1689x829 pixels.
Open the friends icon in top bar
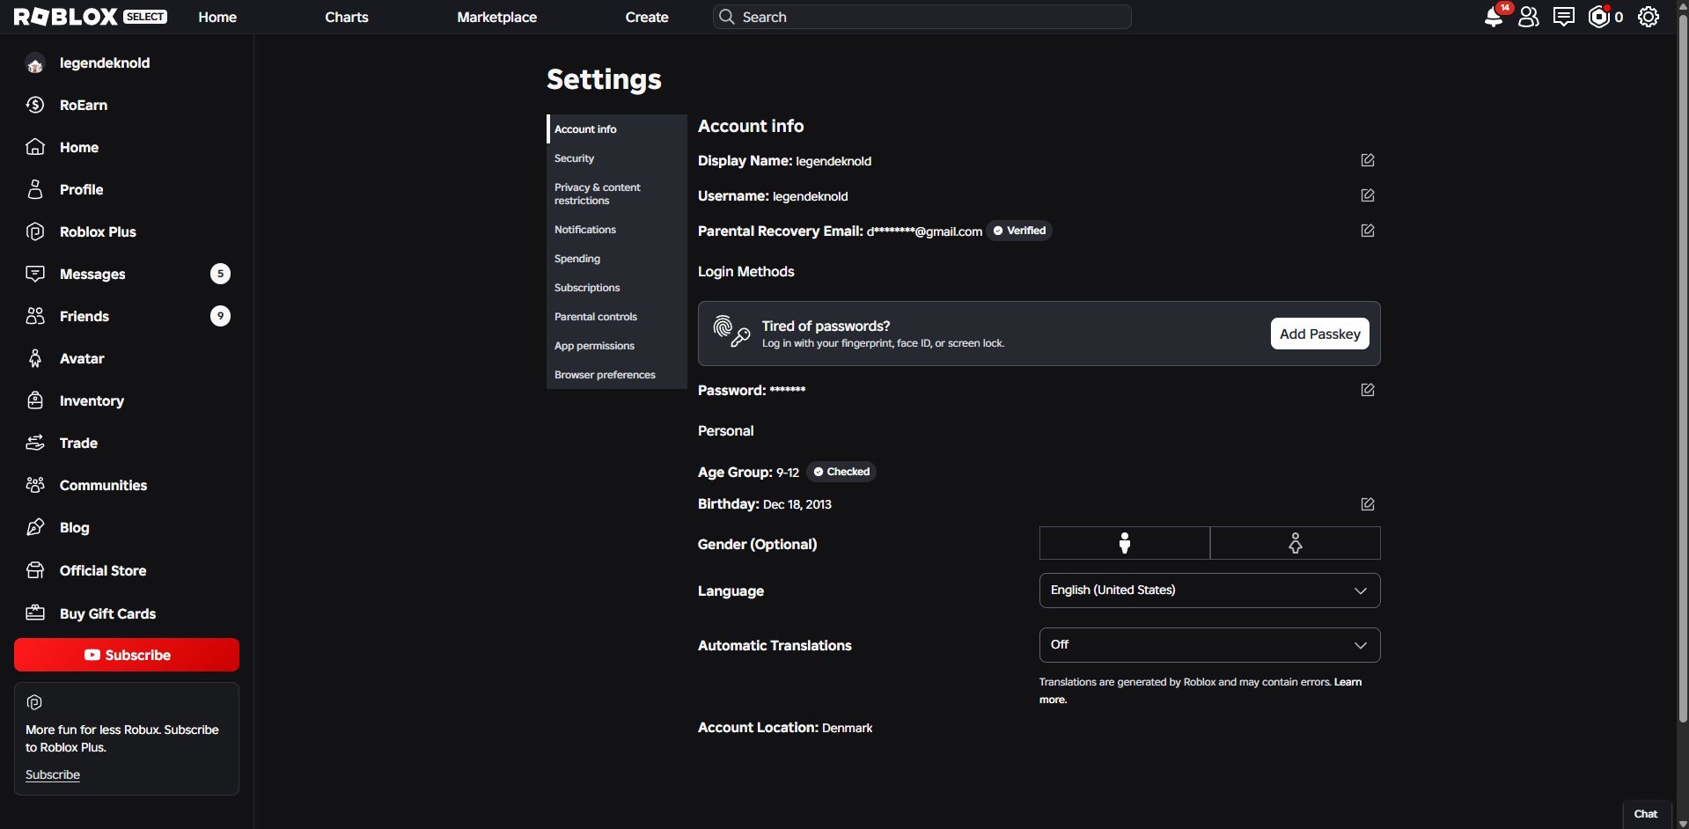[x=1529, y=17]
